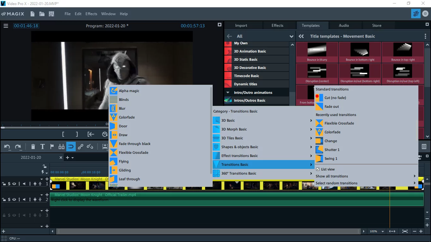Image resolution: width=431 pixels, height=242 pixels.
Task: Uncheck the List view checkbox
Action: tap(318, 169)
